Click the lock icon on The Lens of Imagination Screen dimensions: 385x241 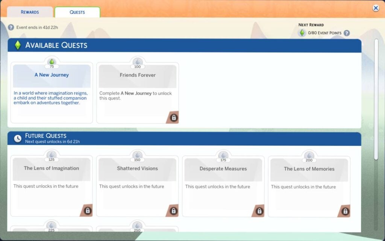pyautogui.click(x=88, y=211)
